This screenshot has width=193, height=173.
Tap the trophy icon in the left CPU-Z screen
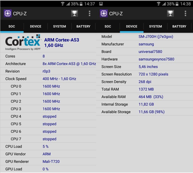coord(74,13)
